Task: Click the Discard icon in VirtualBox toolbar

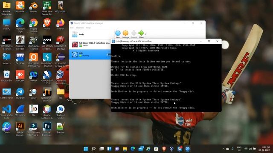Action: pos(134,34)
